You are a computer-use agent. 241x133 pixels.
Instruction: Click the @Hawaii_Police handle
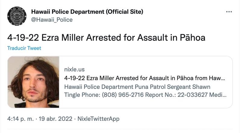point(52,20)
